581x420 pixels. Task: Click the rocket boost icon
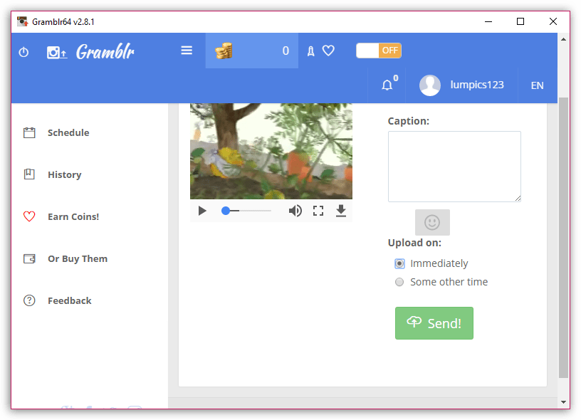point(310,51)
